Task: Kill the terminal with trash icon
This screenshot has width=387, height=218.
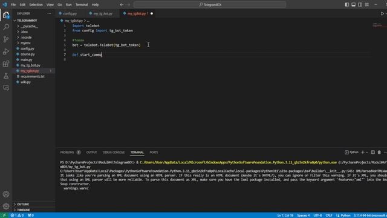Action: pos(379,152)
